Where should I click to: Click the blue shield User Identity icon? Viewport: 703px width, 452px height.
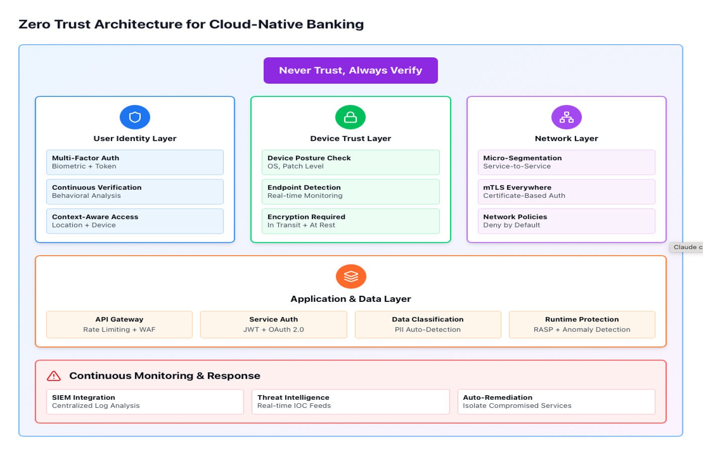(x=135, y=117)
